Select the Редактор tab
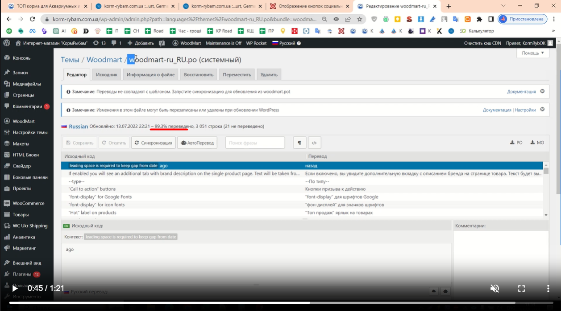The image size is (561, 311). [76, 74]
